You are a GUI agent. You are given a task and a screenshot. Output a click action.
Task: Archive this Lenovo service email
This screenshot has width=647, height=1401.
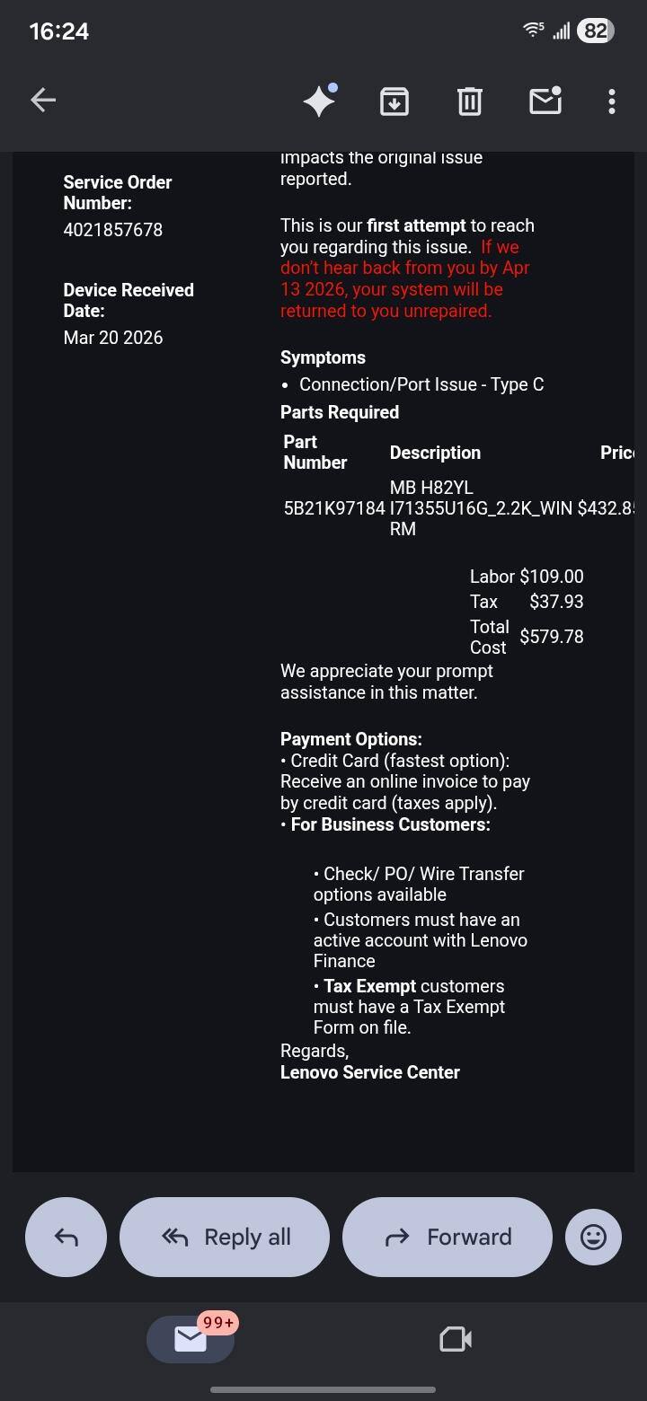394,101
